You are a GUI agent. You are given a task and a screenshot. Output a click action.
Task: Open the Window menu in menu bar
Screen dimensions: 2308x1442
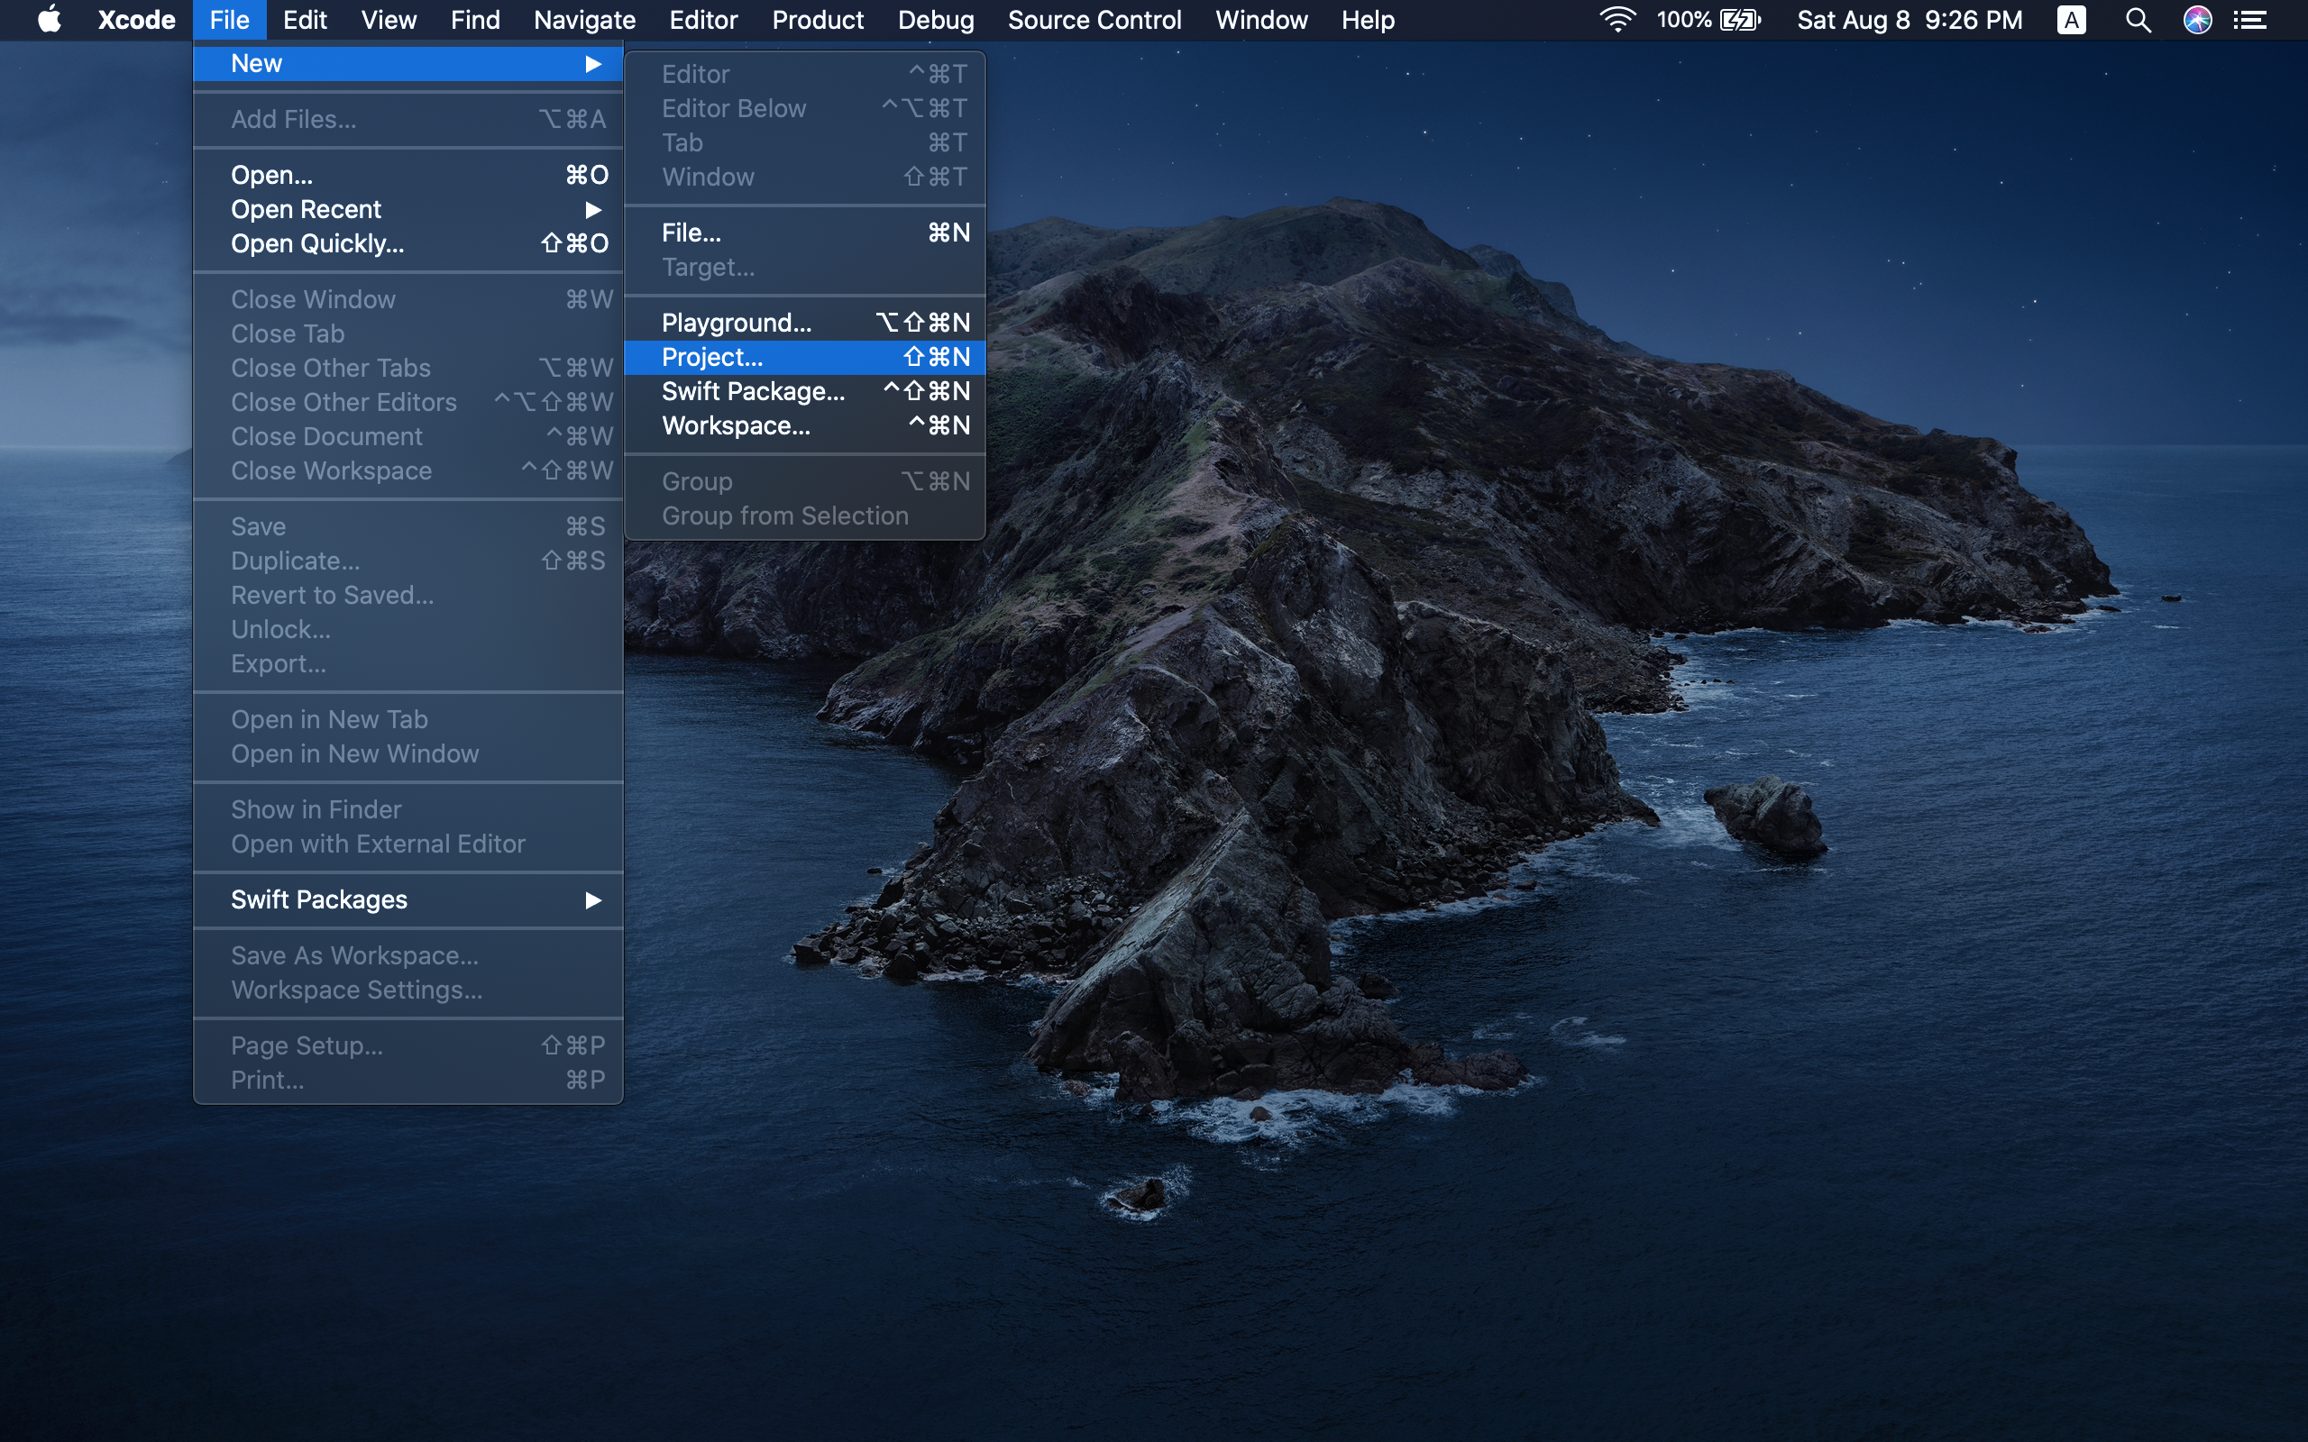pos(1260,19)
